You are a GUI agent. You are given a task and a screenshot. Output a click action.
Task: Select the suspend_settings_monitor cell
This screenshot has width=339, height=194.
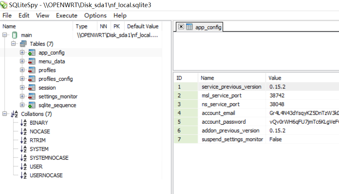(x=232, y=139)
